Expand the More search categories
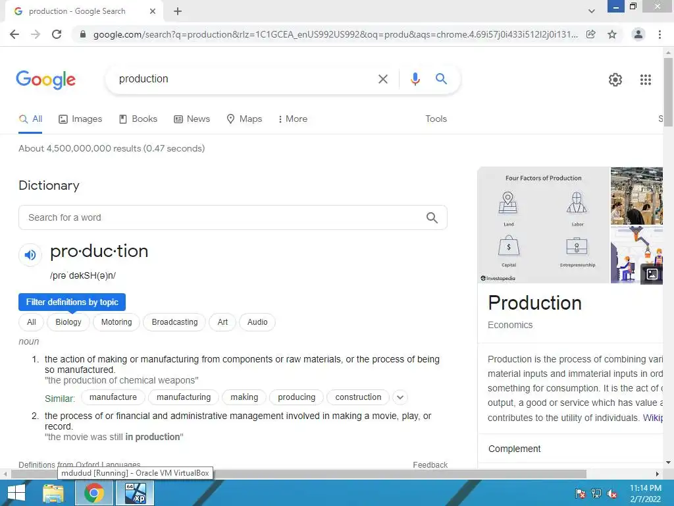 click(x=293, y=119)
